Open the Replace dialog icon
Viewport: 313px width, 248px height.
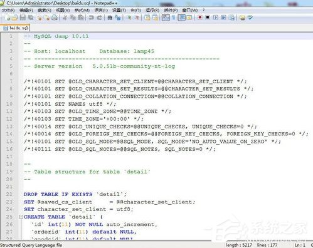[x=118, y=18]
